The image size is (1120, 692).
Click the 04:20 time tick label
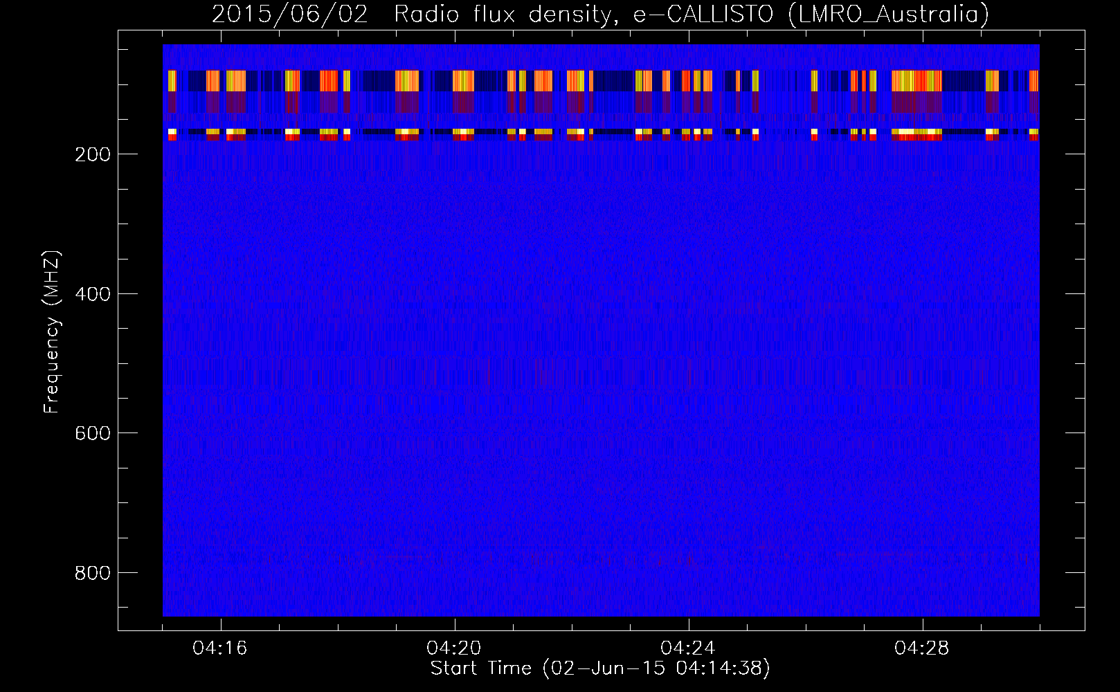[454, 648]
